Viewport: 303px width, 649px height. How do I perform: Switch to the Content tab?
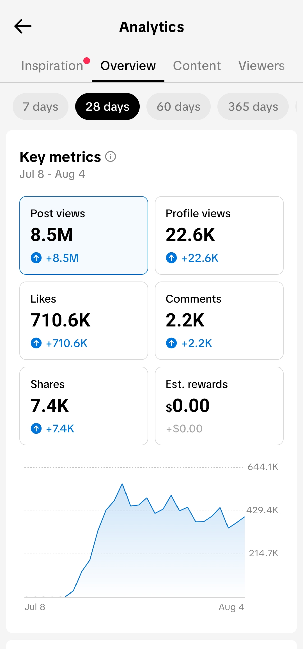(197, 66)
